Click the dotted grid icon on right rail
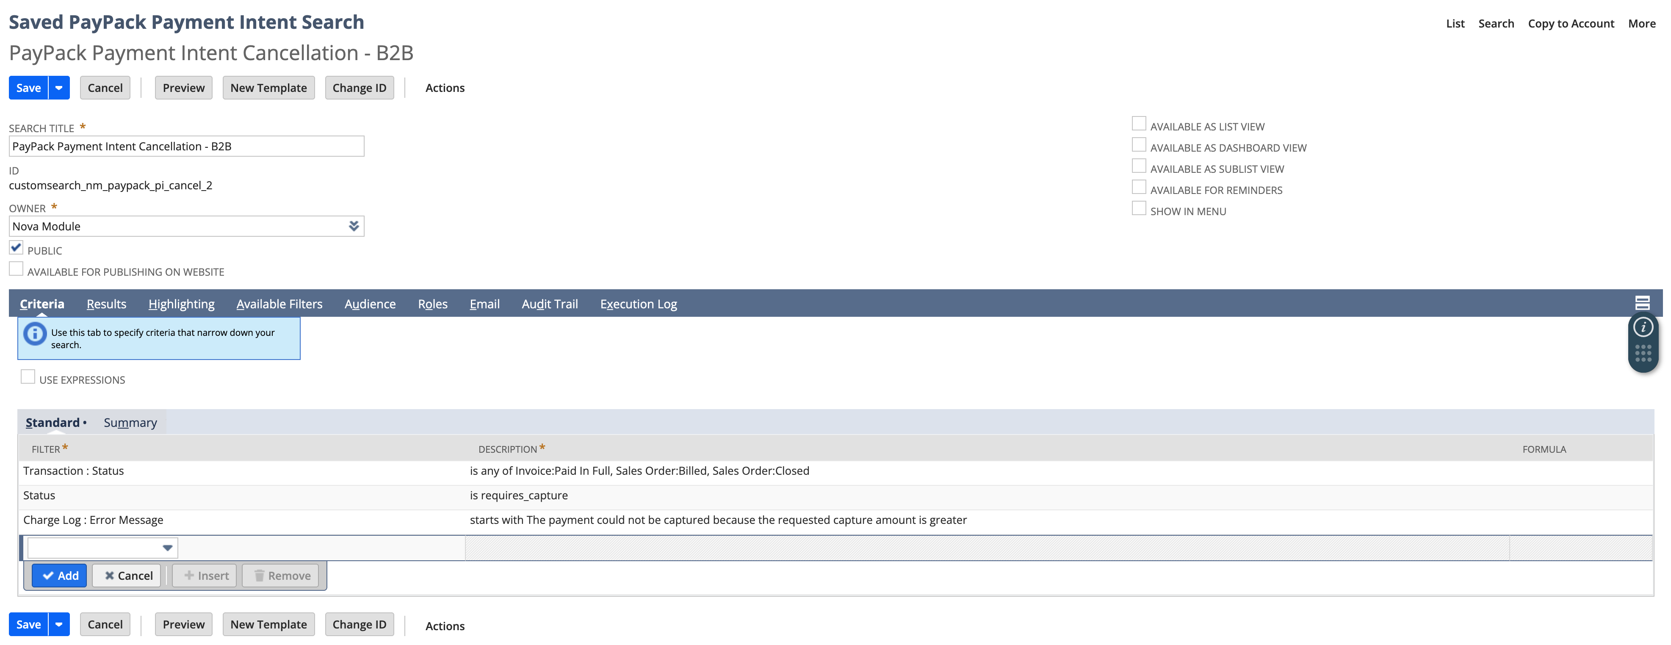This screenshot has width=1671, height=645. [x=1643, y=354]
